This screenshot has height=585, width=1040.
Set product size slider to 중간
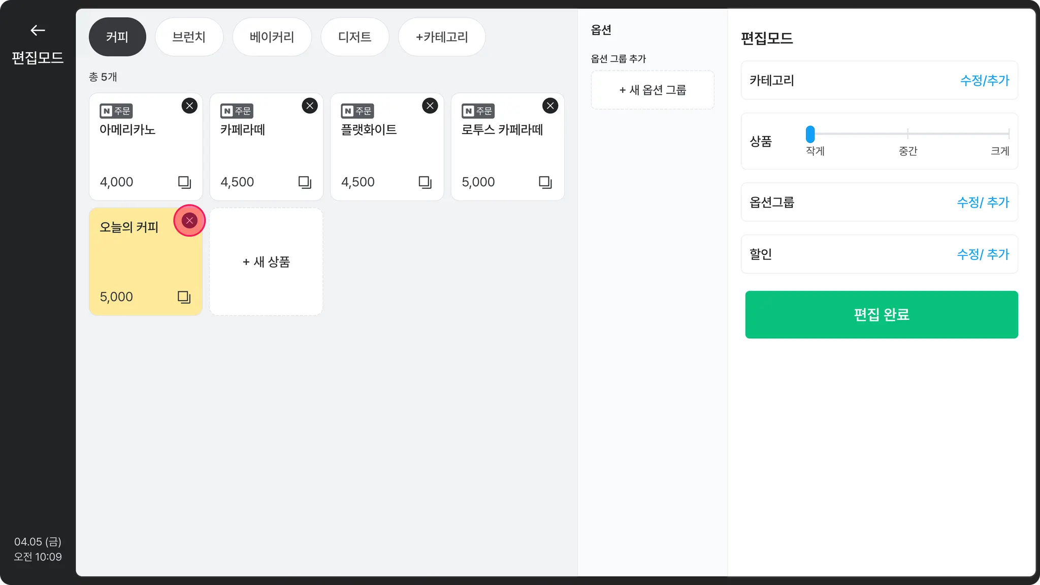(x=907, y=134)
